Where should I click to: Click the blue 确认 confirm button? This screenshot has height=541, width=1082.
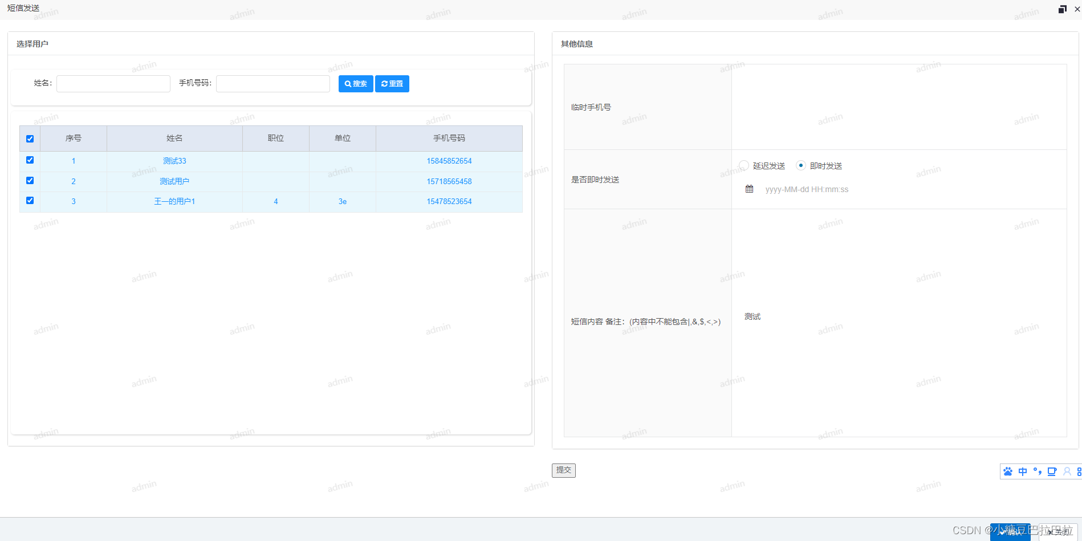tap(1010, 532)
